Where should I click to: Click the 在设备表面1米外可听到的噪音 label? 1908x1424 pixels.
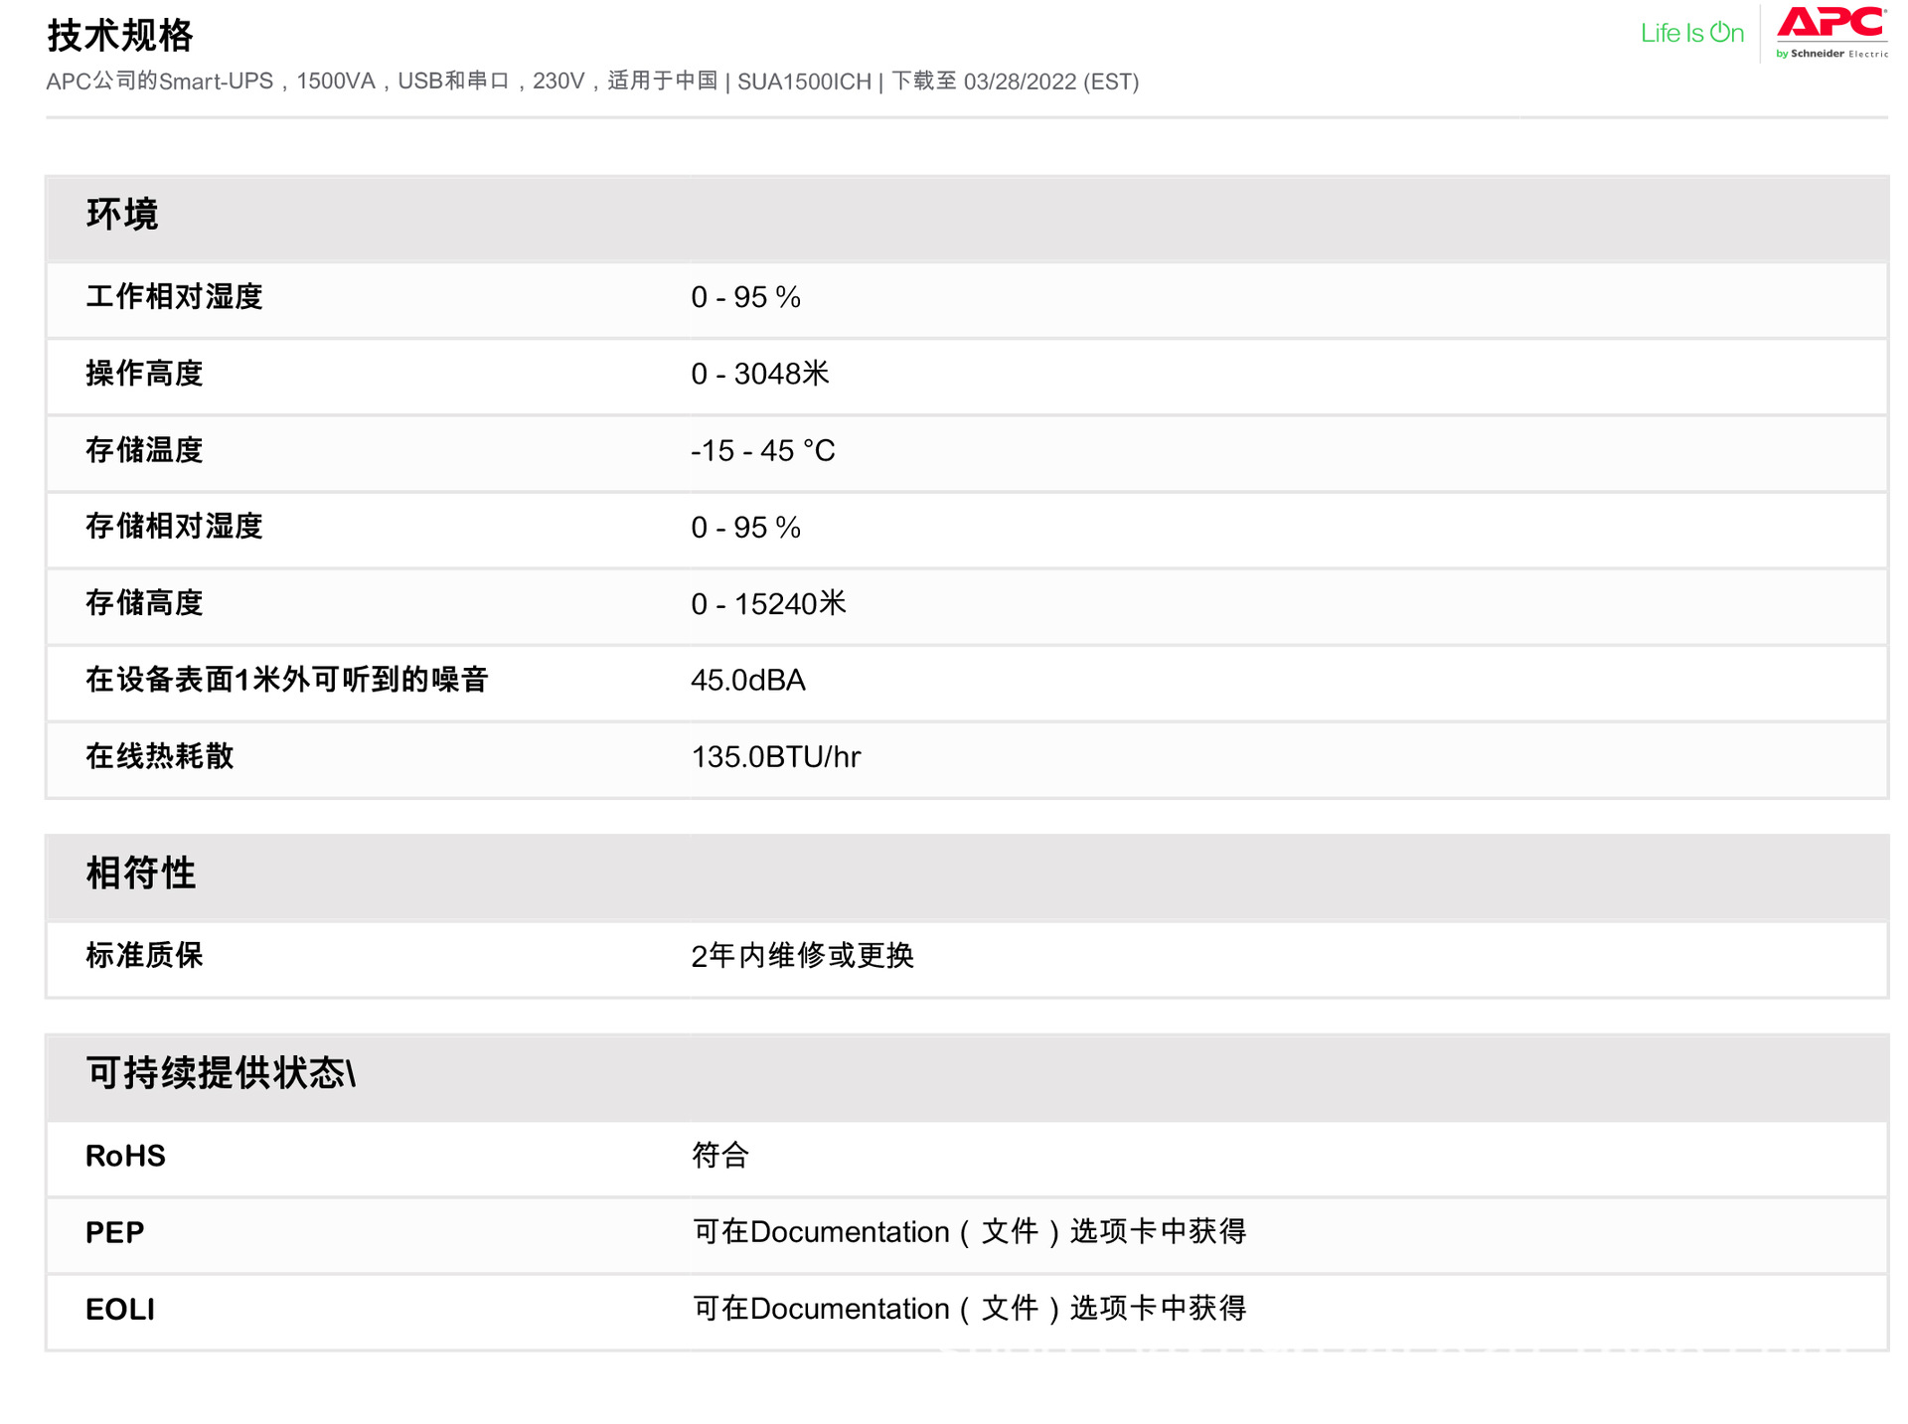coord(287,680)
